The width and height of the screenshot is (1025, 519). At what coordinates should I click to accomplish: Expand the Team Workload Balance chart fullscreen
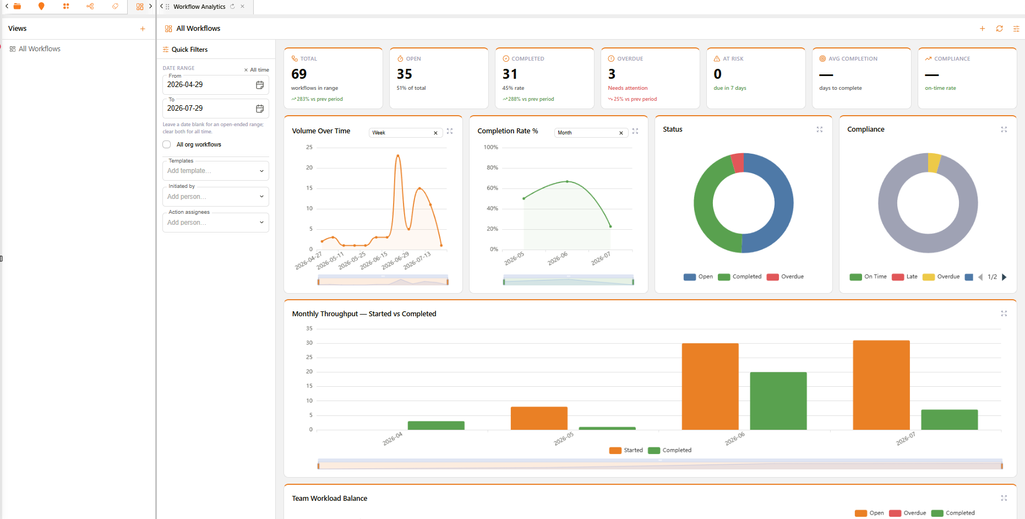(x=1004, y=498)
